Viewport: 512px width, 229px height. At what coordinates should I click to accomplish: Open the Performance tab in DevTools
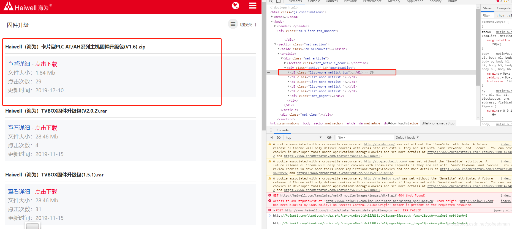[372, 1]
